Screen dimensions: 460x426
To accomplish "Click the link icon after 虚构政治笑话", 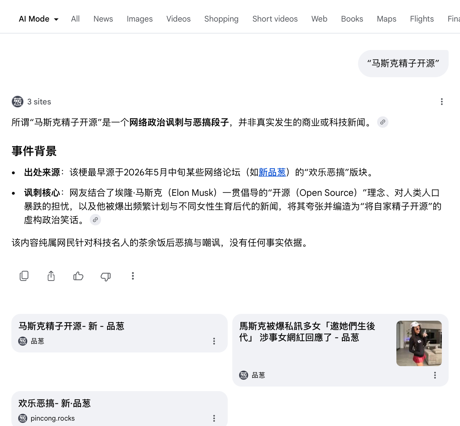I will click(95, 220).
